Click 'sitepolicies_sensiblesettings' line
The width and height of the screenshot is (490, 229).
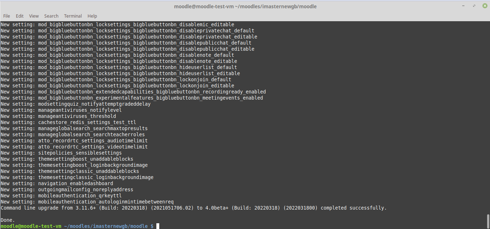tap(61, 153)
